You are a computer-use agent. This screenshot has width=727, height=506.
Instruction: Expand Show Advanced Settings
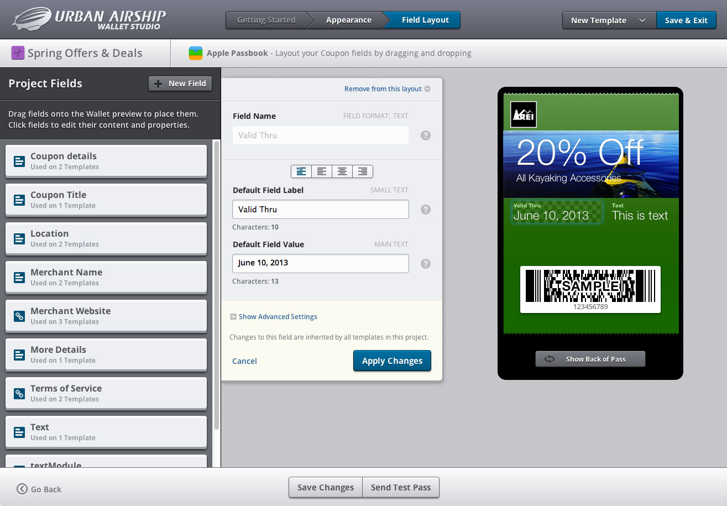tap(274, 317)
